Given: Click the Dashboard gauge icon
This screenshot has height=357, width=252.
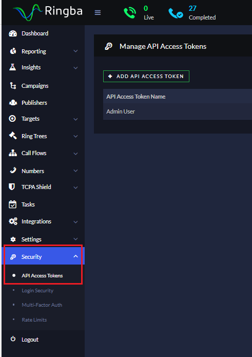Looking at the screenshot, I should (x=13, y=33).
